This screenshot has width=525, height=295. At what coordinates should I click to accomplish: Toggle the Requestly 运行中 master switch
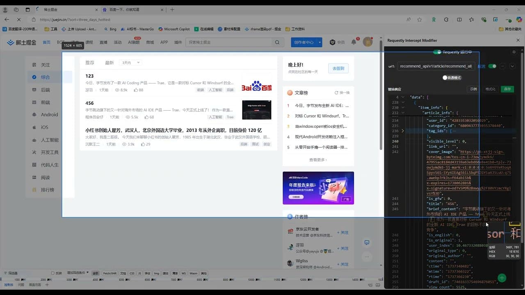(437, 52)
